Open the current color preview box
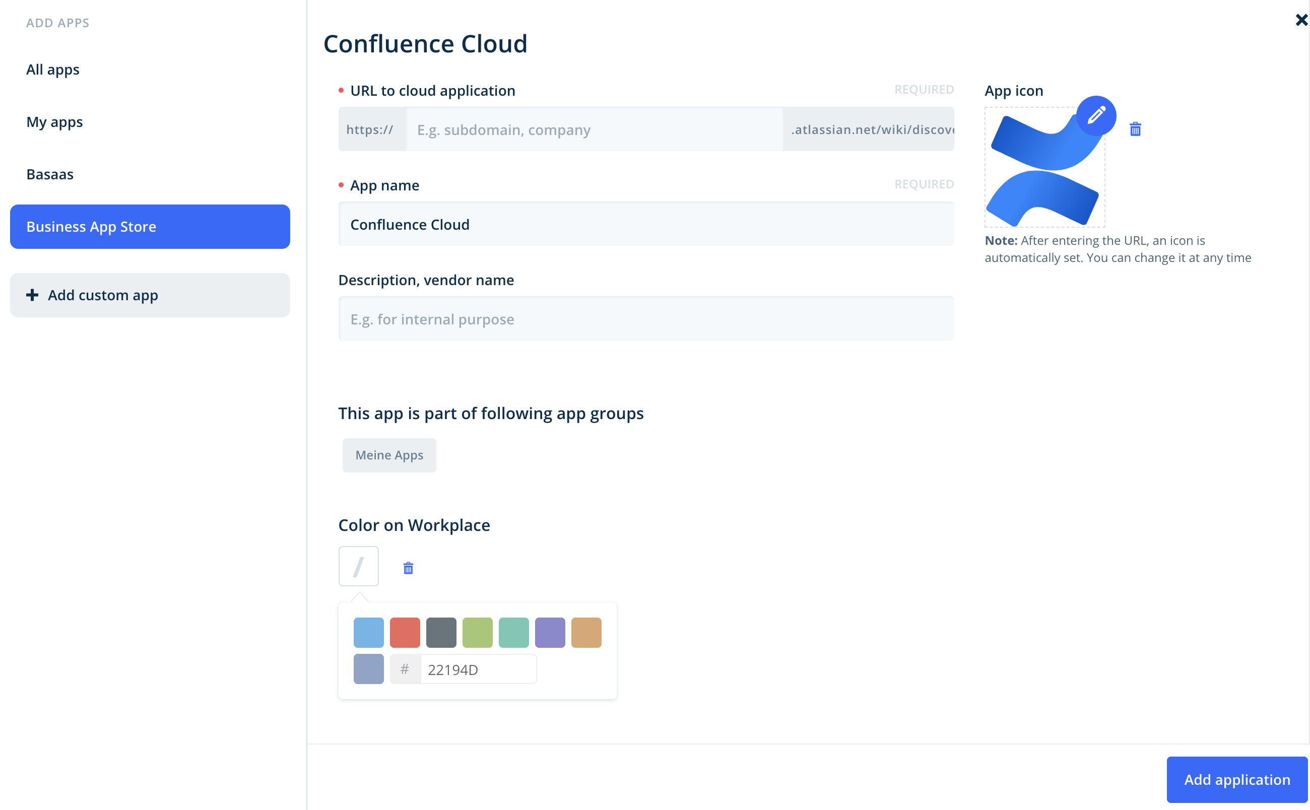Screen dimensions: 1310x810 tap(358, 566)
